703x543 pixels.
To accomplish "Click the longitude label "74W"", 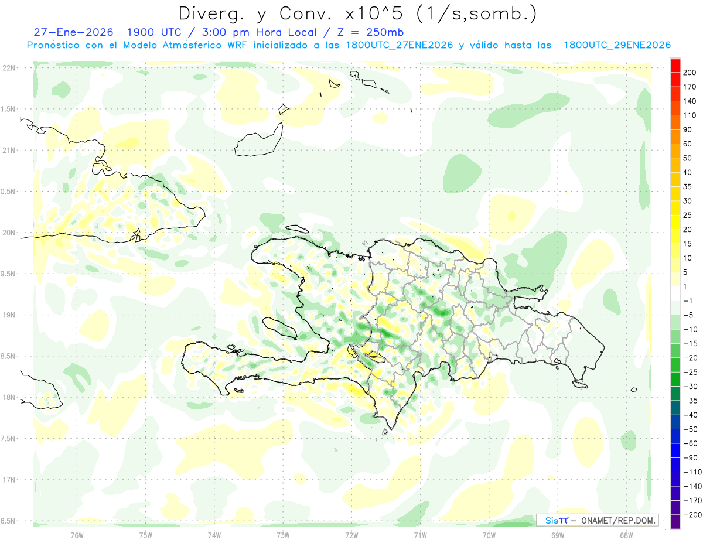I will point(214,535).
